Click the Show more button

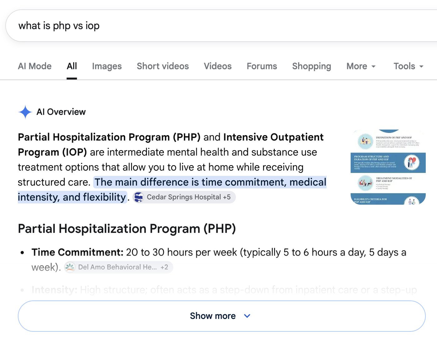pos(222,316)
